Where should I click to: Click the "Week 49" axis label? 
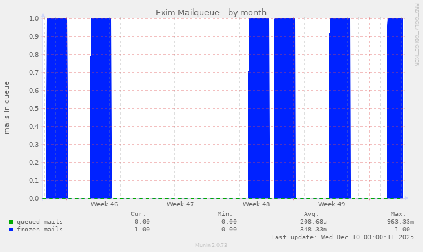pos(332,204)
